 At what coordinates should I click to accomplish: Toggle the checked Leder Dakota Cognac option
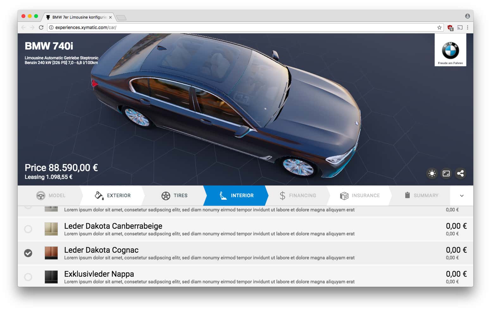click(28, 253)
